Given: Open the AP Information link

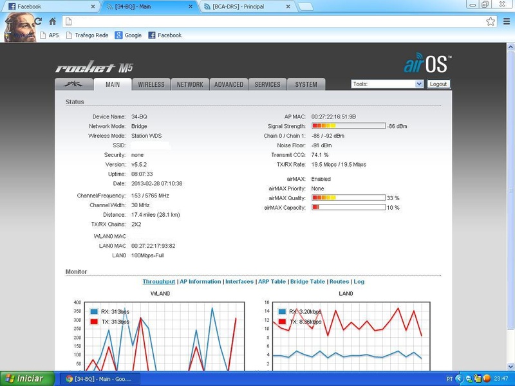Looking at the screenshot, I should coord(200,282).
